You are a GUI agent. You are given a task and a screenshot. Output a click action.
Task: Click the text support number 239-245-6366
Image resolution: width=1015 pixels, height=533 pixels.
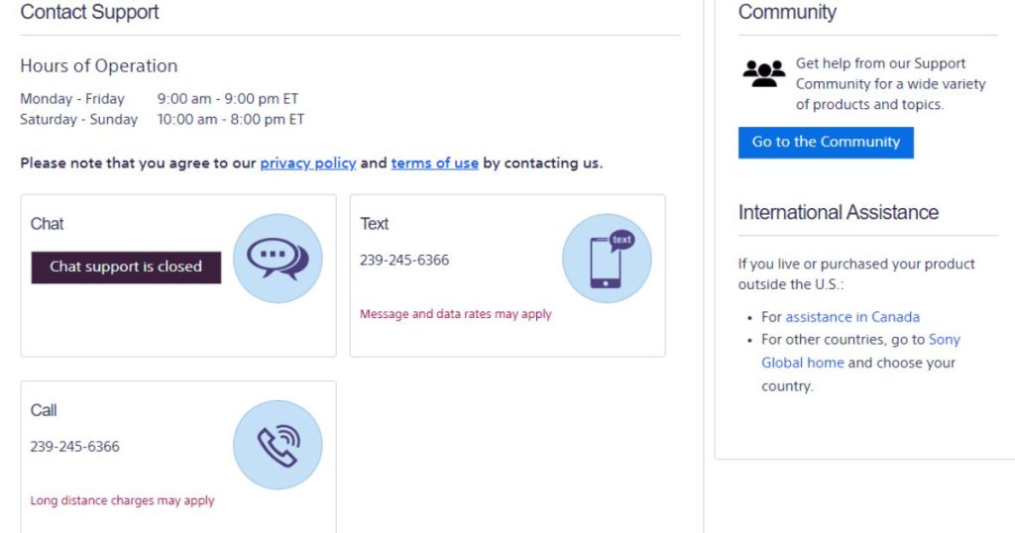tap(404, 260)
